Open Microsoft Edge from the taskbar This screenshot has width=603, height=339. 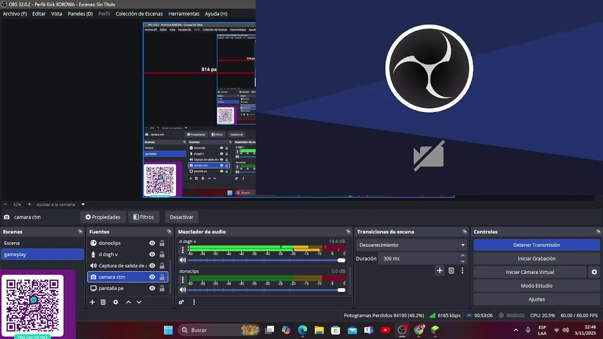coord(302,330)
